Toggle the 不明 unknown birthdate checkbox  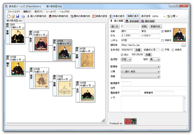[x=162, y=50]
